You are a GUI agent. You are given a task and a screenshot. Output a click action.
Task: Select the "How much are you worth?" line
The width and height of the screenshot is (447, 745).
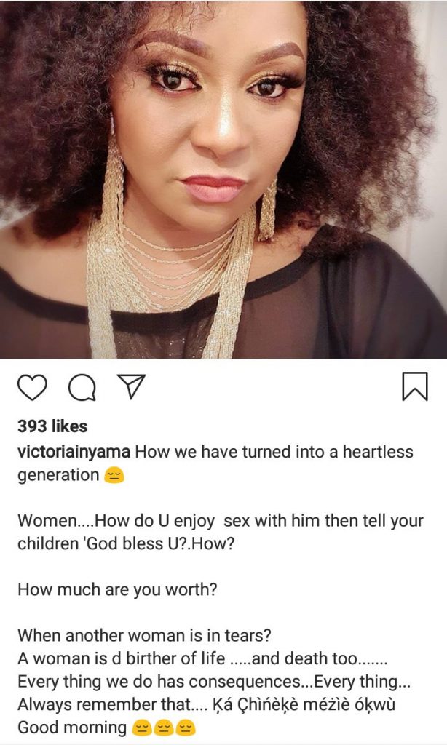click(x=117, y=589)
